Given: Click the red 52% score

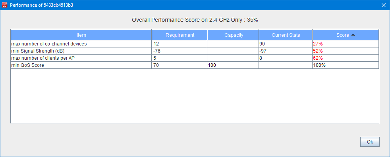Looking at the screenshot, I should click(318, 51).
